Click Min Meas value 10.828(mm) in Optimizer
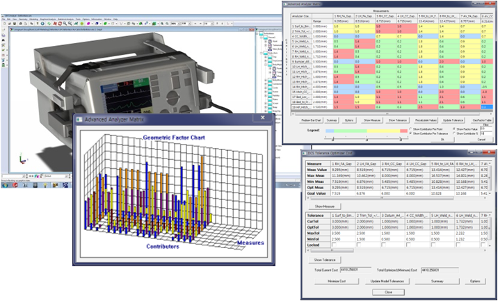498x301 pixels. pos(442,181)
